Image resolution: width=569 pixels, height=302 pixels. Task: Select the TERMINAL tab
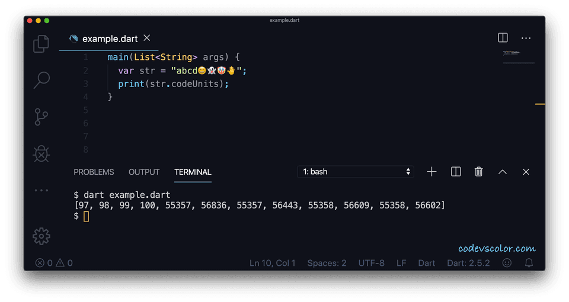[x=193, y=172]
